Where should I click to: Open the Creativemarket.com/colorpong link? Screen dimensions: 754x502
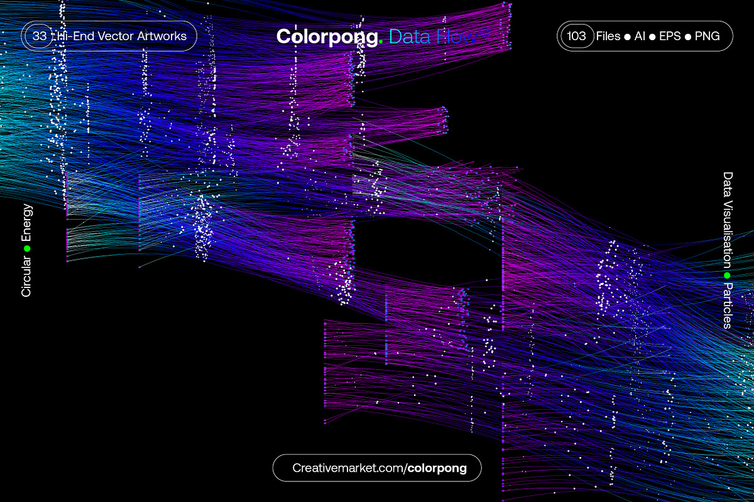tap(377, 467)
